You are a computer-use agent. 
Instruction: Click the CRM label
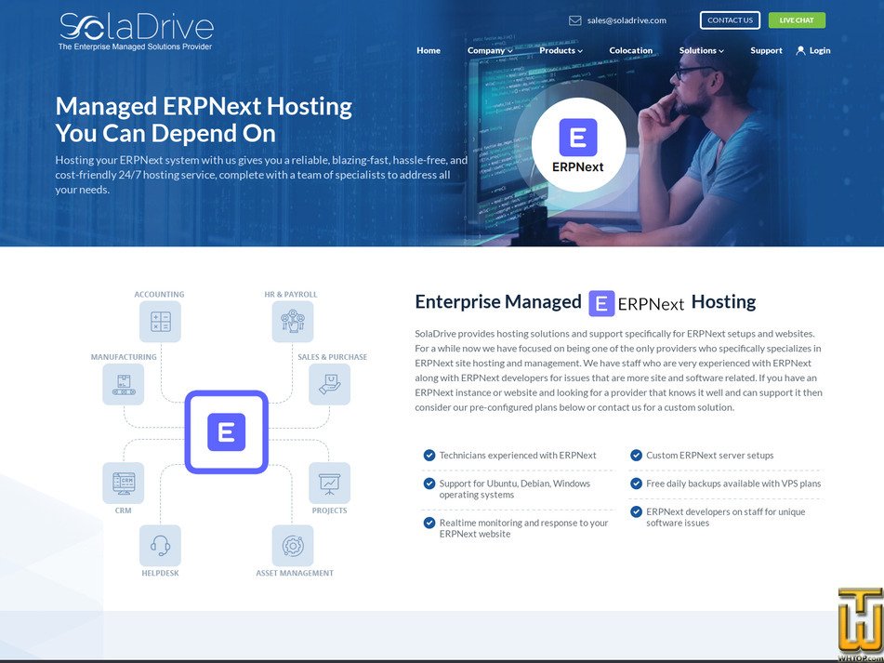[x=123, y=511]
